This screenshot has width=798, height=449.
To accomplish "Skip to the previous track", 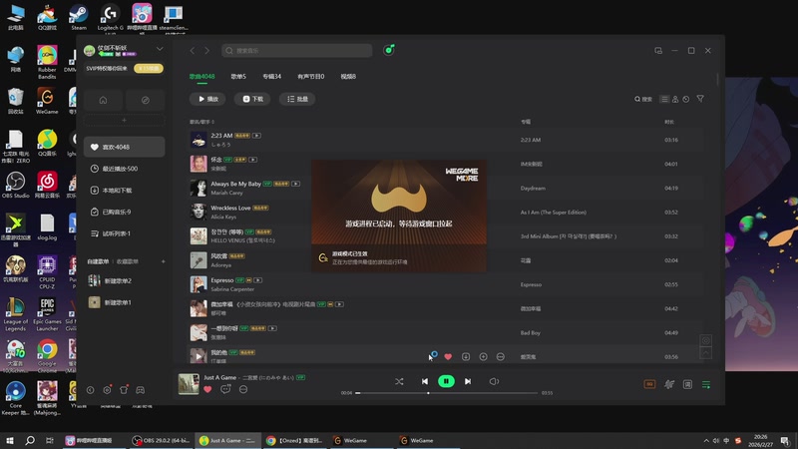I will pos(425,381).
